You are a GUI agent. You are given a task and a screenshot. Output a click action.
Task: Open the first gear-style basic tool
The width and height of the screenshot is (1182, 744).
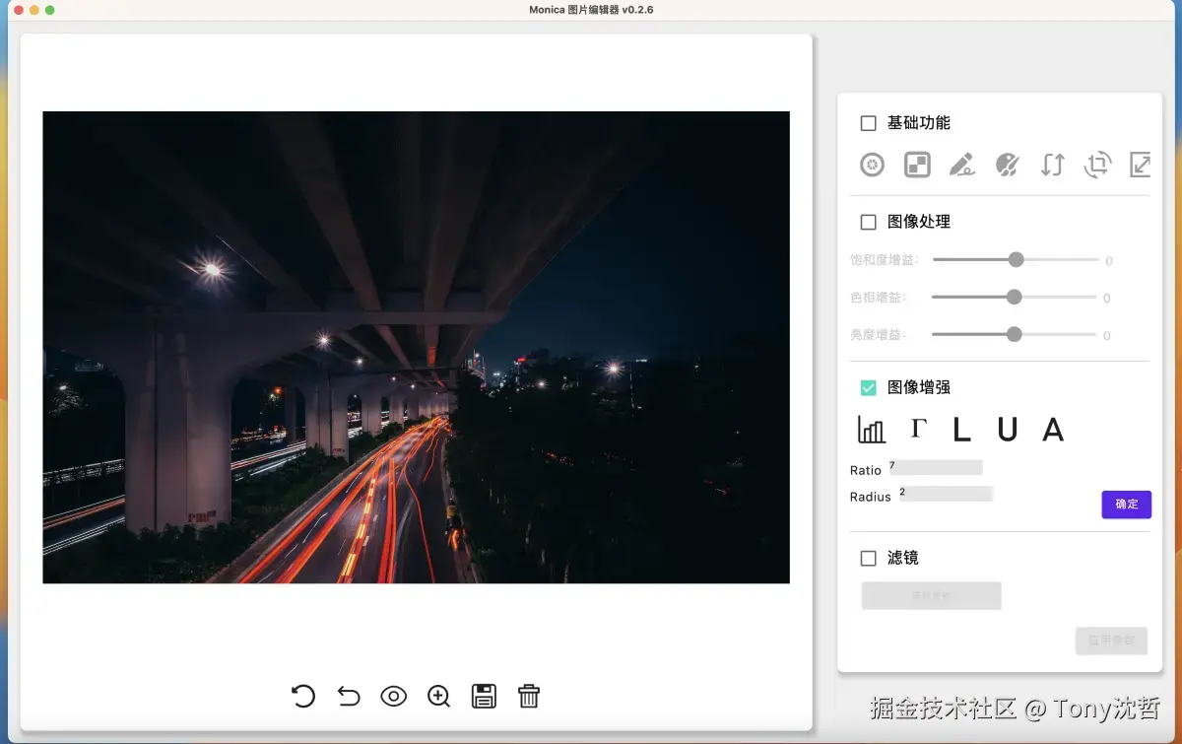pos(872,165)
